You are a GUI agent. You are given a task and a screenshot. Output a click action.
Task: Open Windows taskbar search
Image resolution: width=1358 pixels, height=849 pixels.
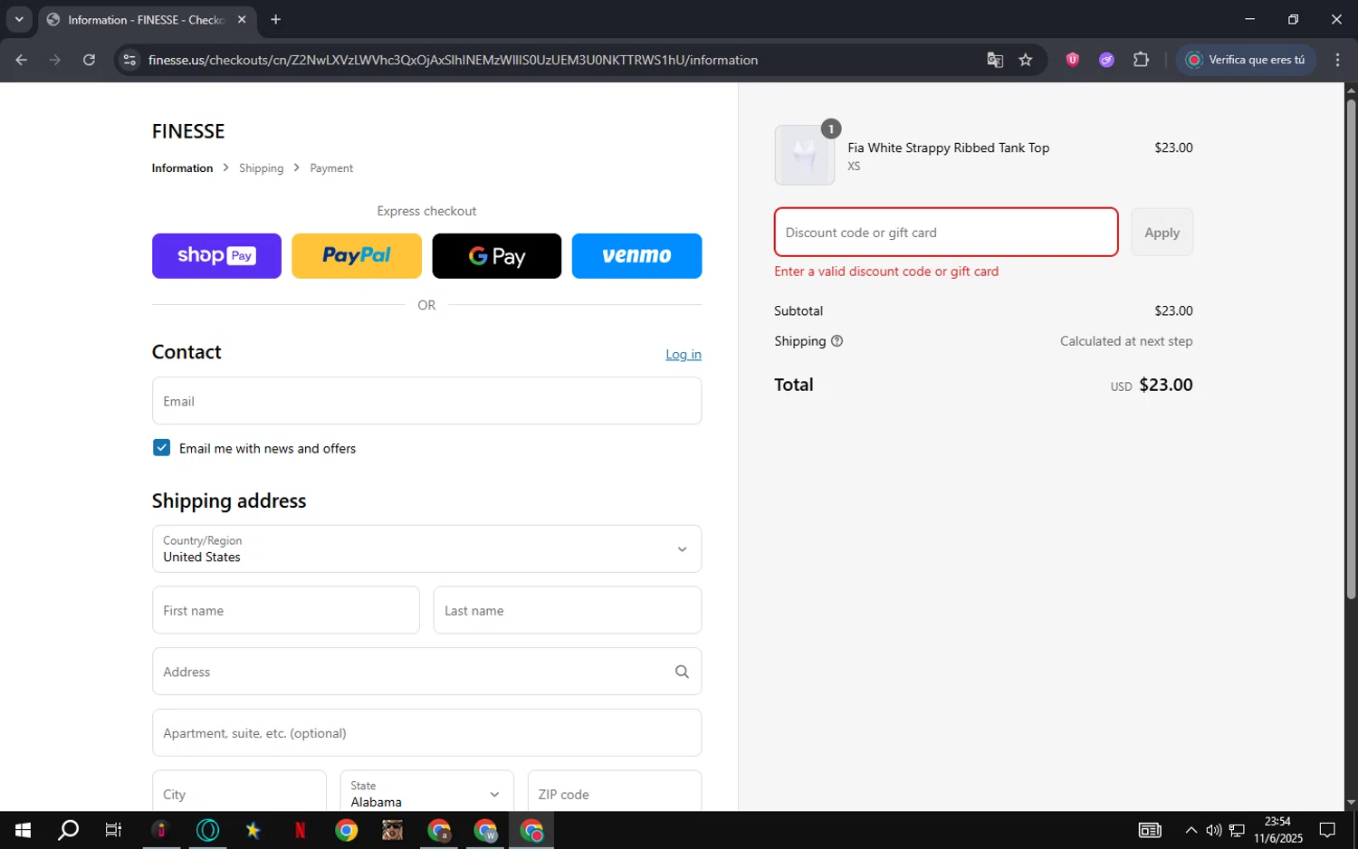click(x=68, y=830)
